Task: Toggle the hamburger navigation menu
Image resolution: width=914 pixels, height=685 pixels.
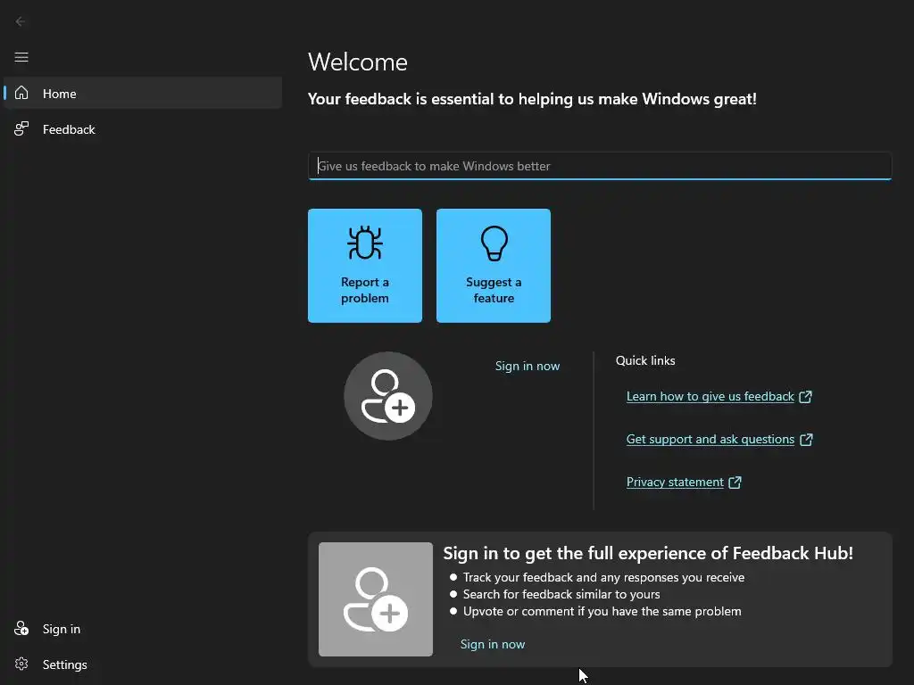Action: [21, 57]
